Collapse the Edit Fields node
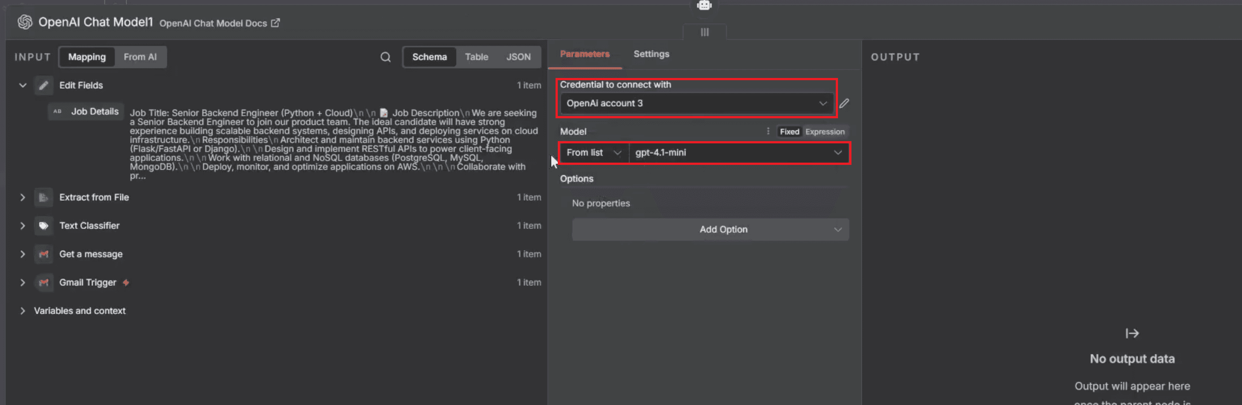This screenshot has height=405, width=1242. (x=23, y=85)
